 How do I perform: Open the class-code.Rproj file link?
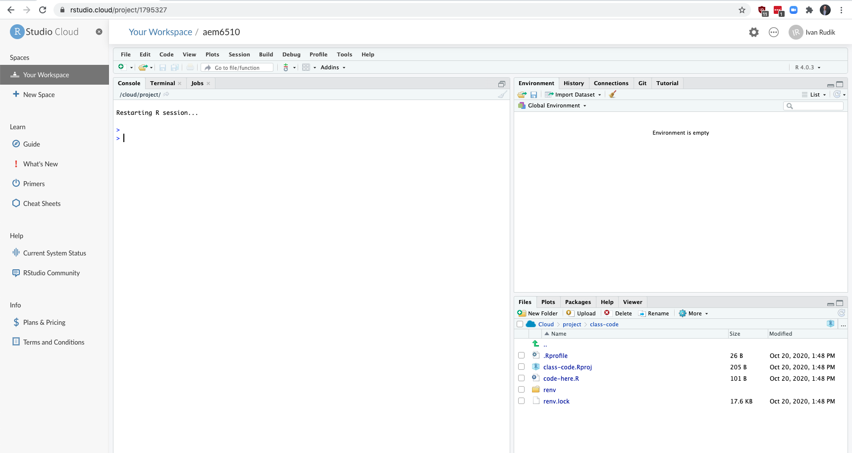[567, 367]
